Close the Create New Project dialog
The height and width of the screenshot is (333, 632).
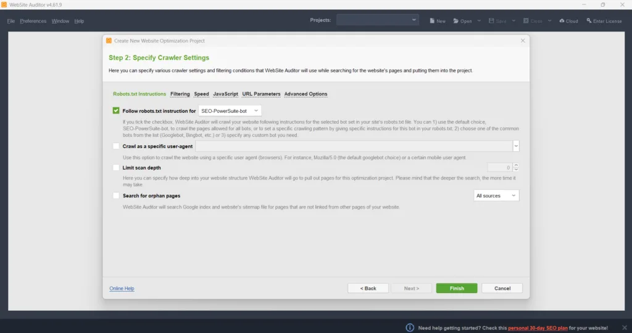point(523,41)
